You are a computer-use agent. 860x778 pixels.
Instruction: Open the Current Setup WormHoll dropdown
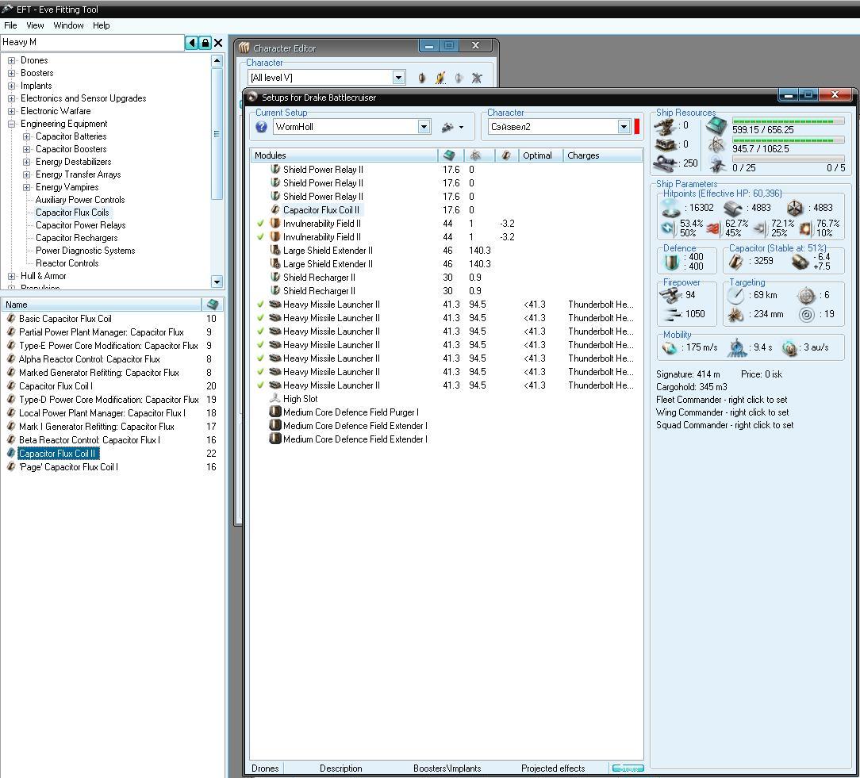tap(424, 127)
